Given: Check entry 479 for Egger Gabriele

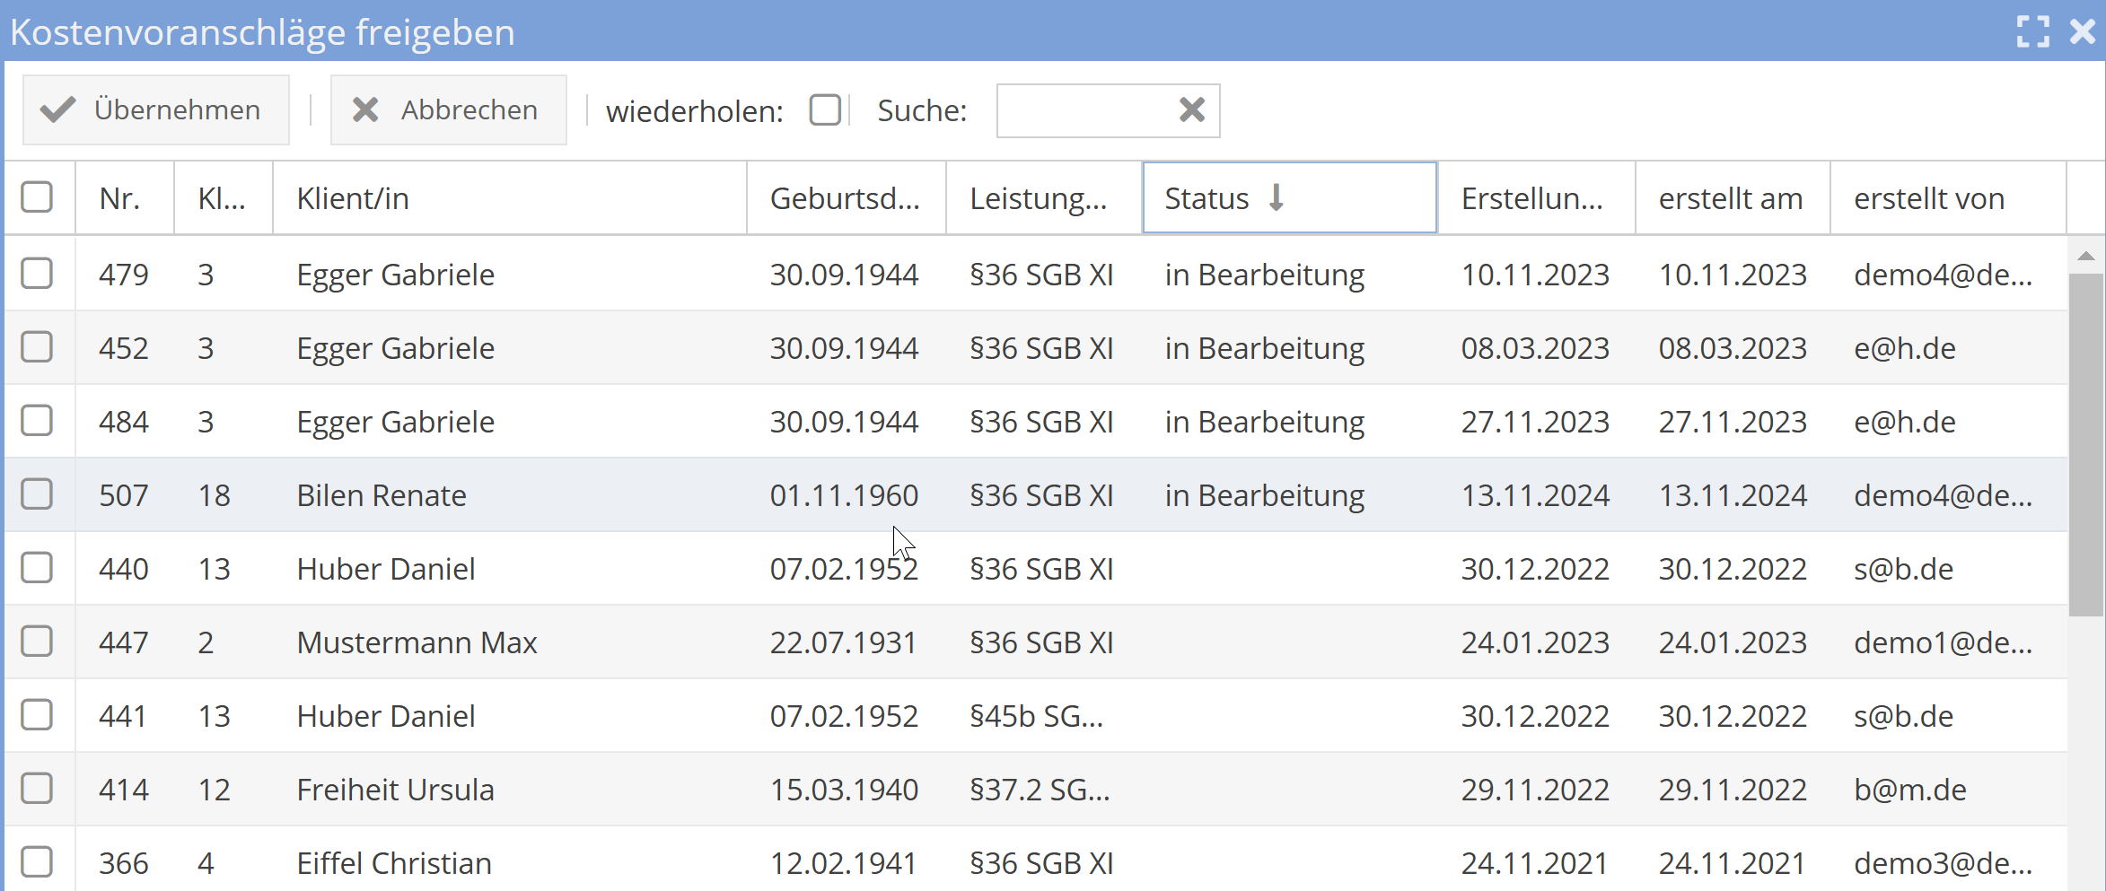Looking at the screenshot, I should click(x=37, y=274).
